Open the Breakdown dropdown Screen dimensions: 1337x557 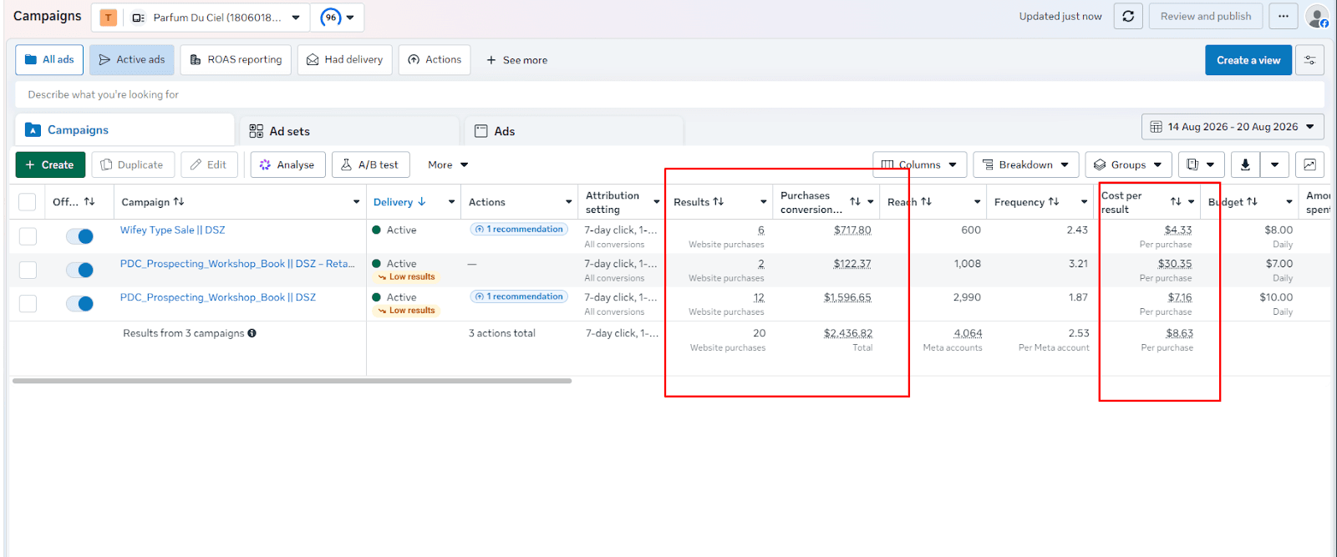(x=1025, y=165)
